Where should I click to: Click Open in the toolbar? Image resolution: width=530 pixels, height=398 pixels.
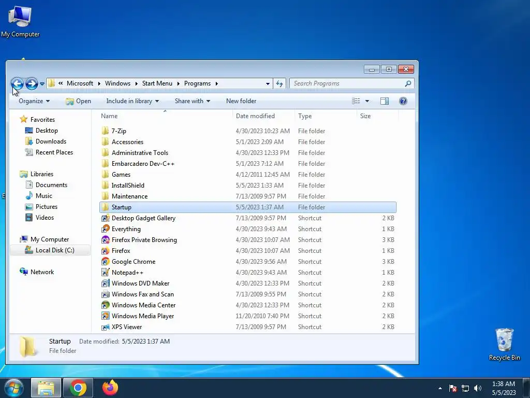tap(79, 101)
